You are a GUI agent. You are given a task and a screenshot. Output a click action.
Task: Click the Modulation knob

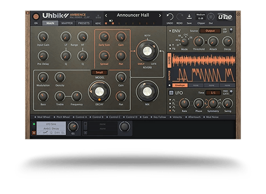pyautogui.click(x=43, y=77)
